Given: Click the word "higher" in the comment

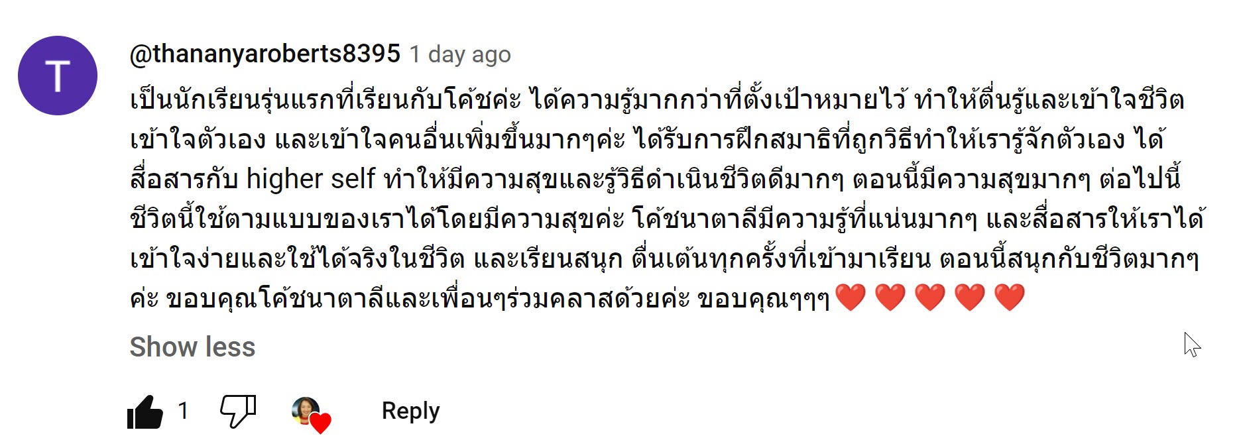Looking at the screenshot, I should point(284,179).
